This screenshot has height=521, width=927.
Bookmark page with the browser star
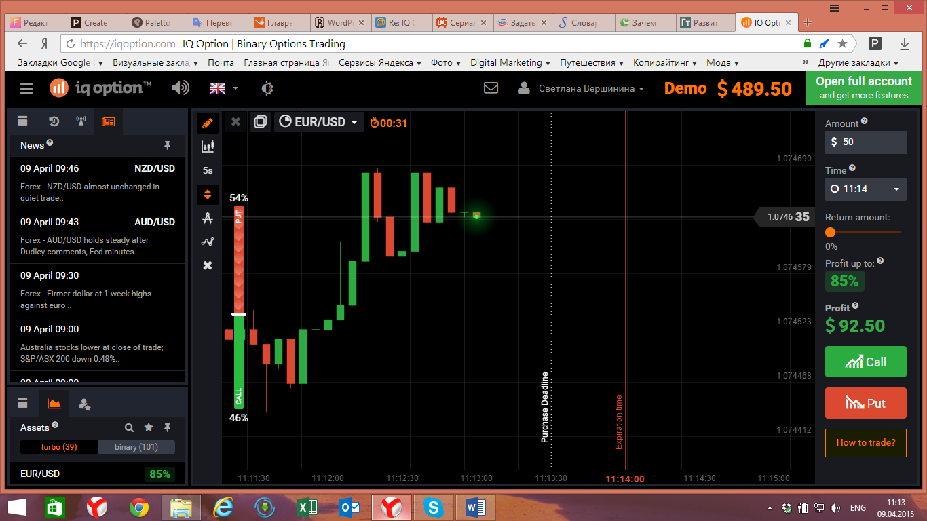point(842,43)
